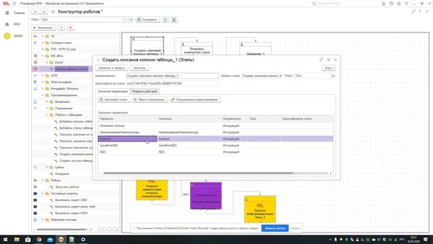Select Выполнить скрипт CMD tree item
The height and width of the screenshot is (244, 433).
tap(71, 200)
